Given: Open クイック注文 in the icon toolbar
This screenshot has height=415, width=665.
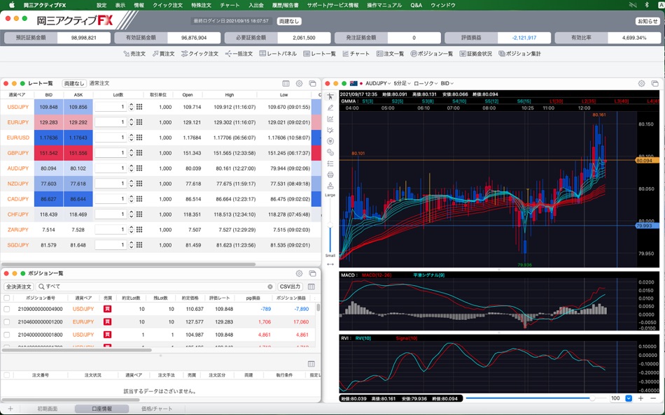Looking at the screenshot, I should pos(199,54).
